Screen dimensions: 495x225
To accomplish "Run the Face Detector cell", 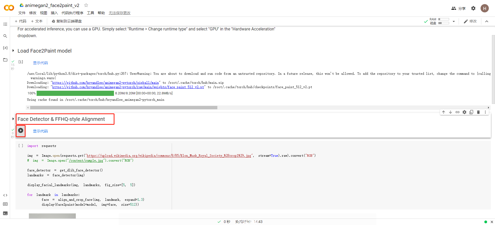I will click(x=21, y=131).
